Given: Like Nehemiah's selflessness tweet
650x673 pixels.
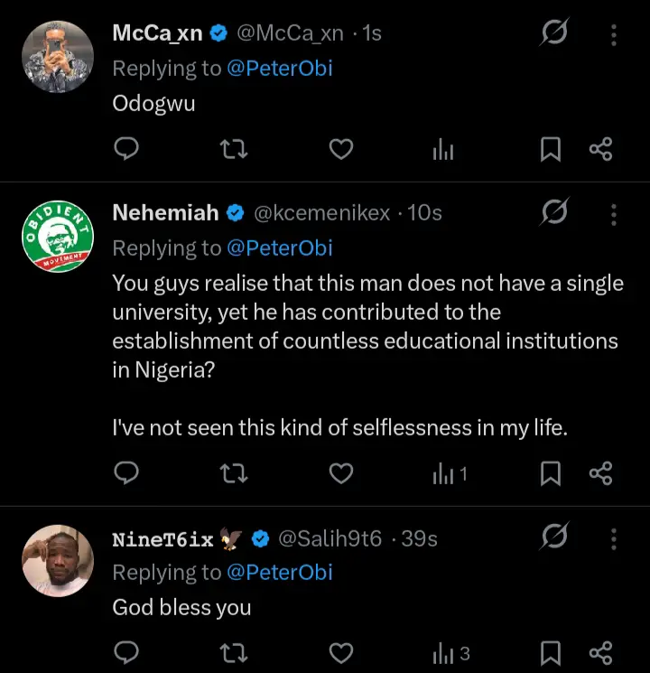Looking at the screenshot, I should pos(340,472).
